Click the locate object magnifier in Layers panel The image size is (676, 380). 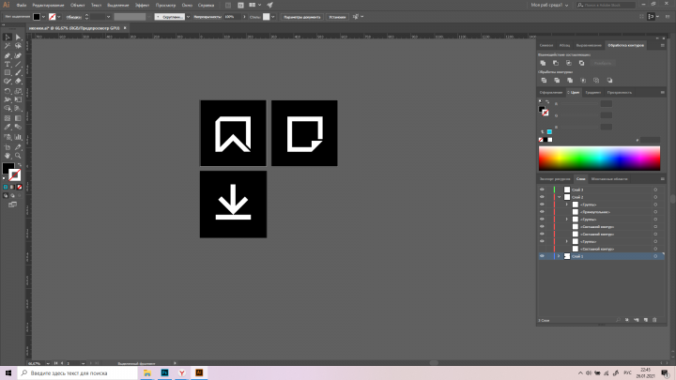618,320
